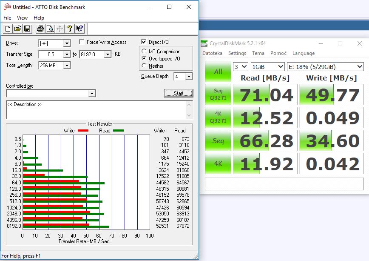Click the ATTO Disk Benchmark title bar icon
The height and width of the screenshot is (261, 369).
tap(7, 7)
